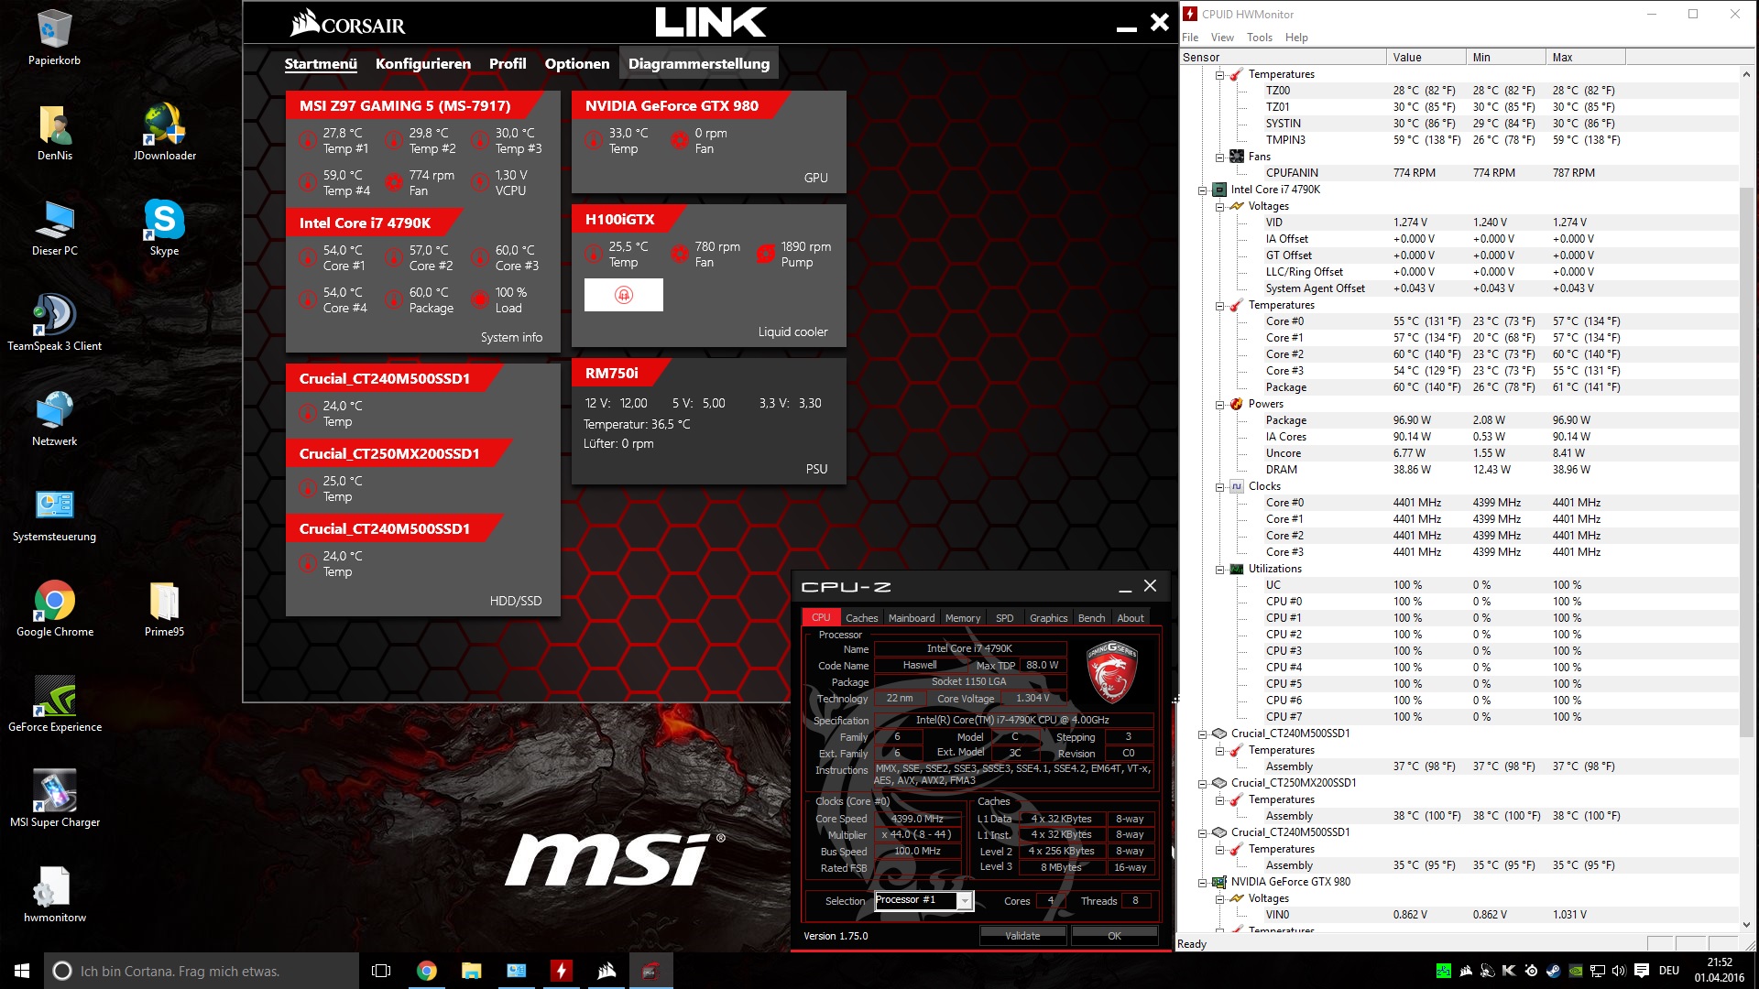Open Systemsteuerung desktop icon
This screenshot has height=989, width=1759.
coord(54,514)
